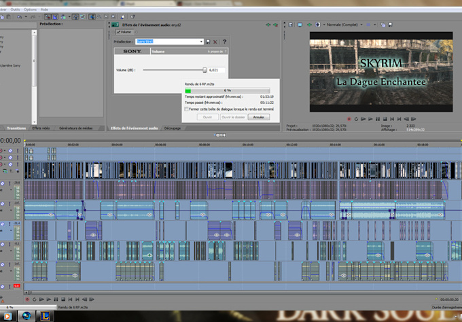Copy snapshot to clipboard icon in preview

click(383, 24)
